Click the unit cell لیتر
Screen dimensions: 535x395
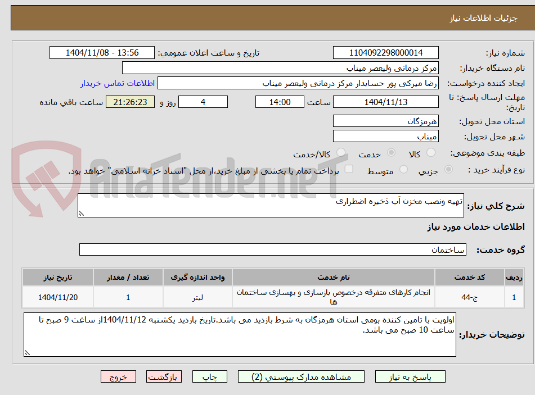pyautogui.click(x=197, y=297)
